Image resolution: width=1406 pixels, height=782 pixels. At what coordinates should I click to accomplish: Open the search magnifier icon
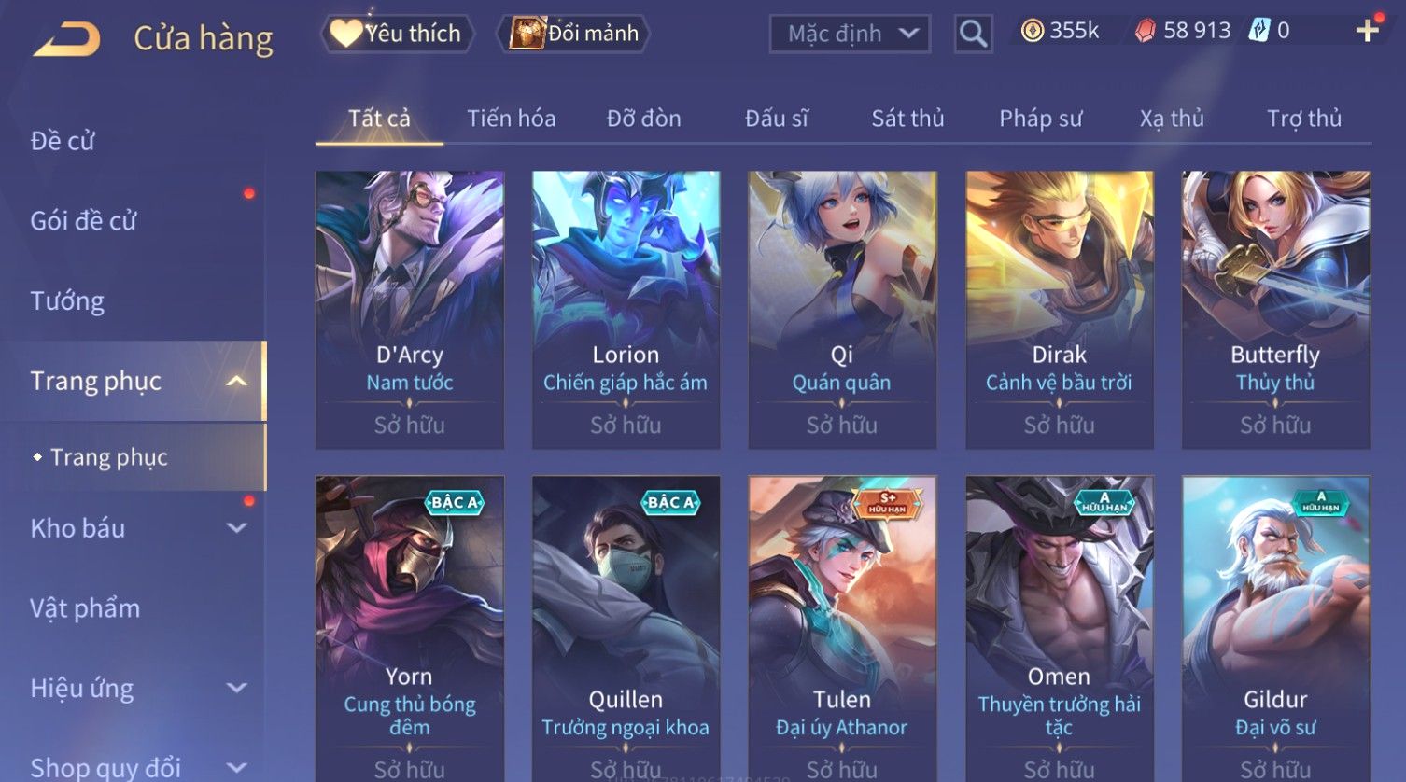(x=973, y=35)
